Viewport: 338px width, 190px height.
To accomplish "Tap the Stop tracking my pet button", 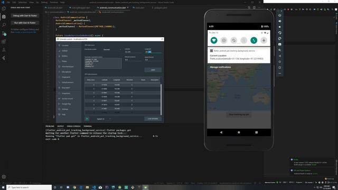I will tap(239, 115).
